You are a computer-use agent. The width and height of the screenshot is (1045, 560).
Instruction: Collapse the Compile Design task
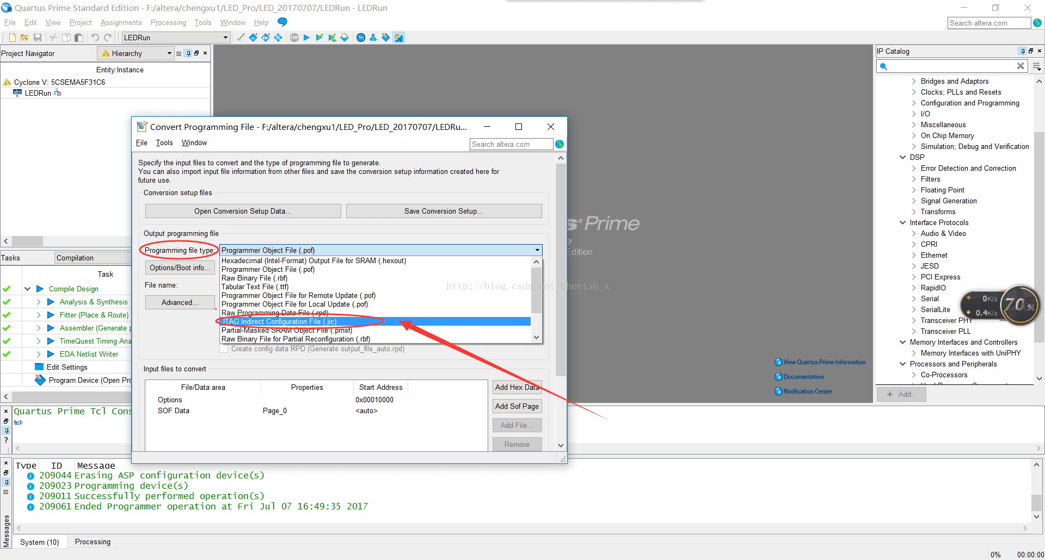coord(27,289)
